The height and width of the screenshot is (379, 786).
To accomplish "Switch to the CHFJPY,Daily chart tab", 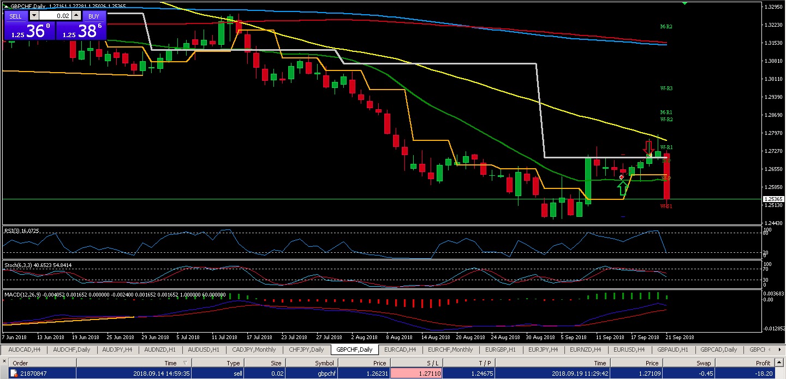I will pos(306,350).
